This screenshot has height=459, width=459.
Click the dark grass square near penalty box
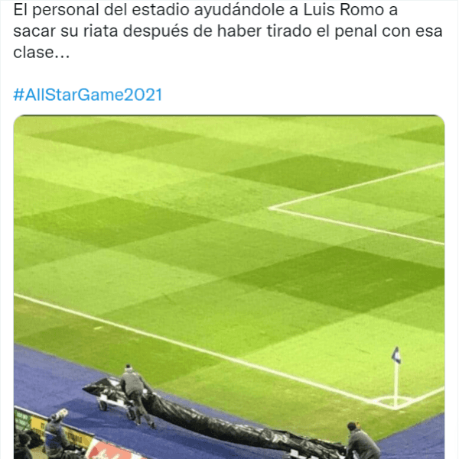pos(311,173)
